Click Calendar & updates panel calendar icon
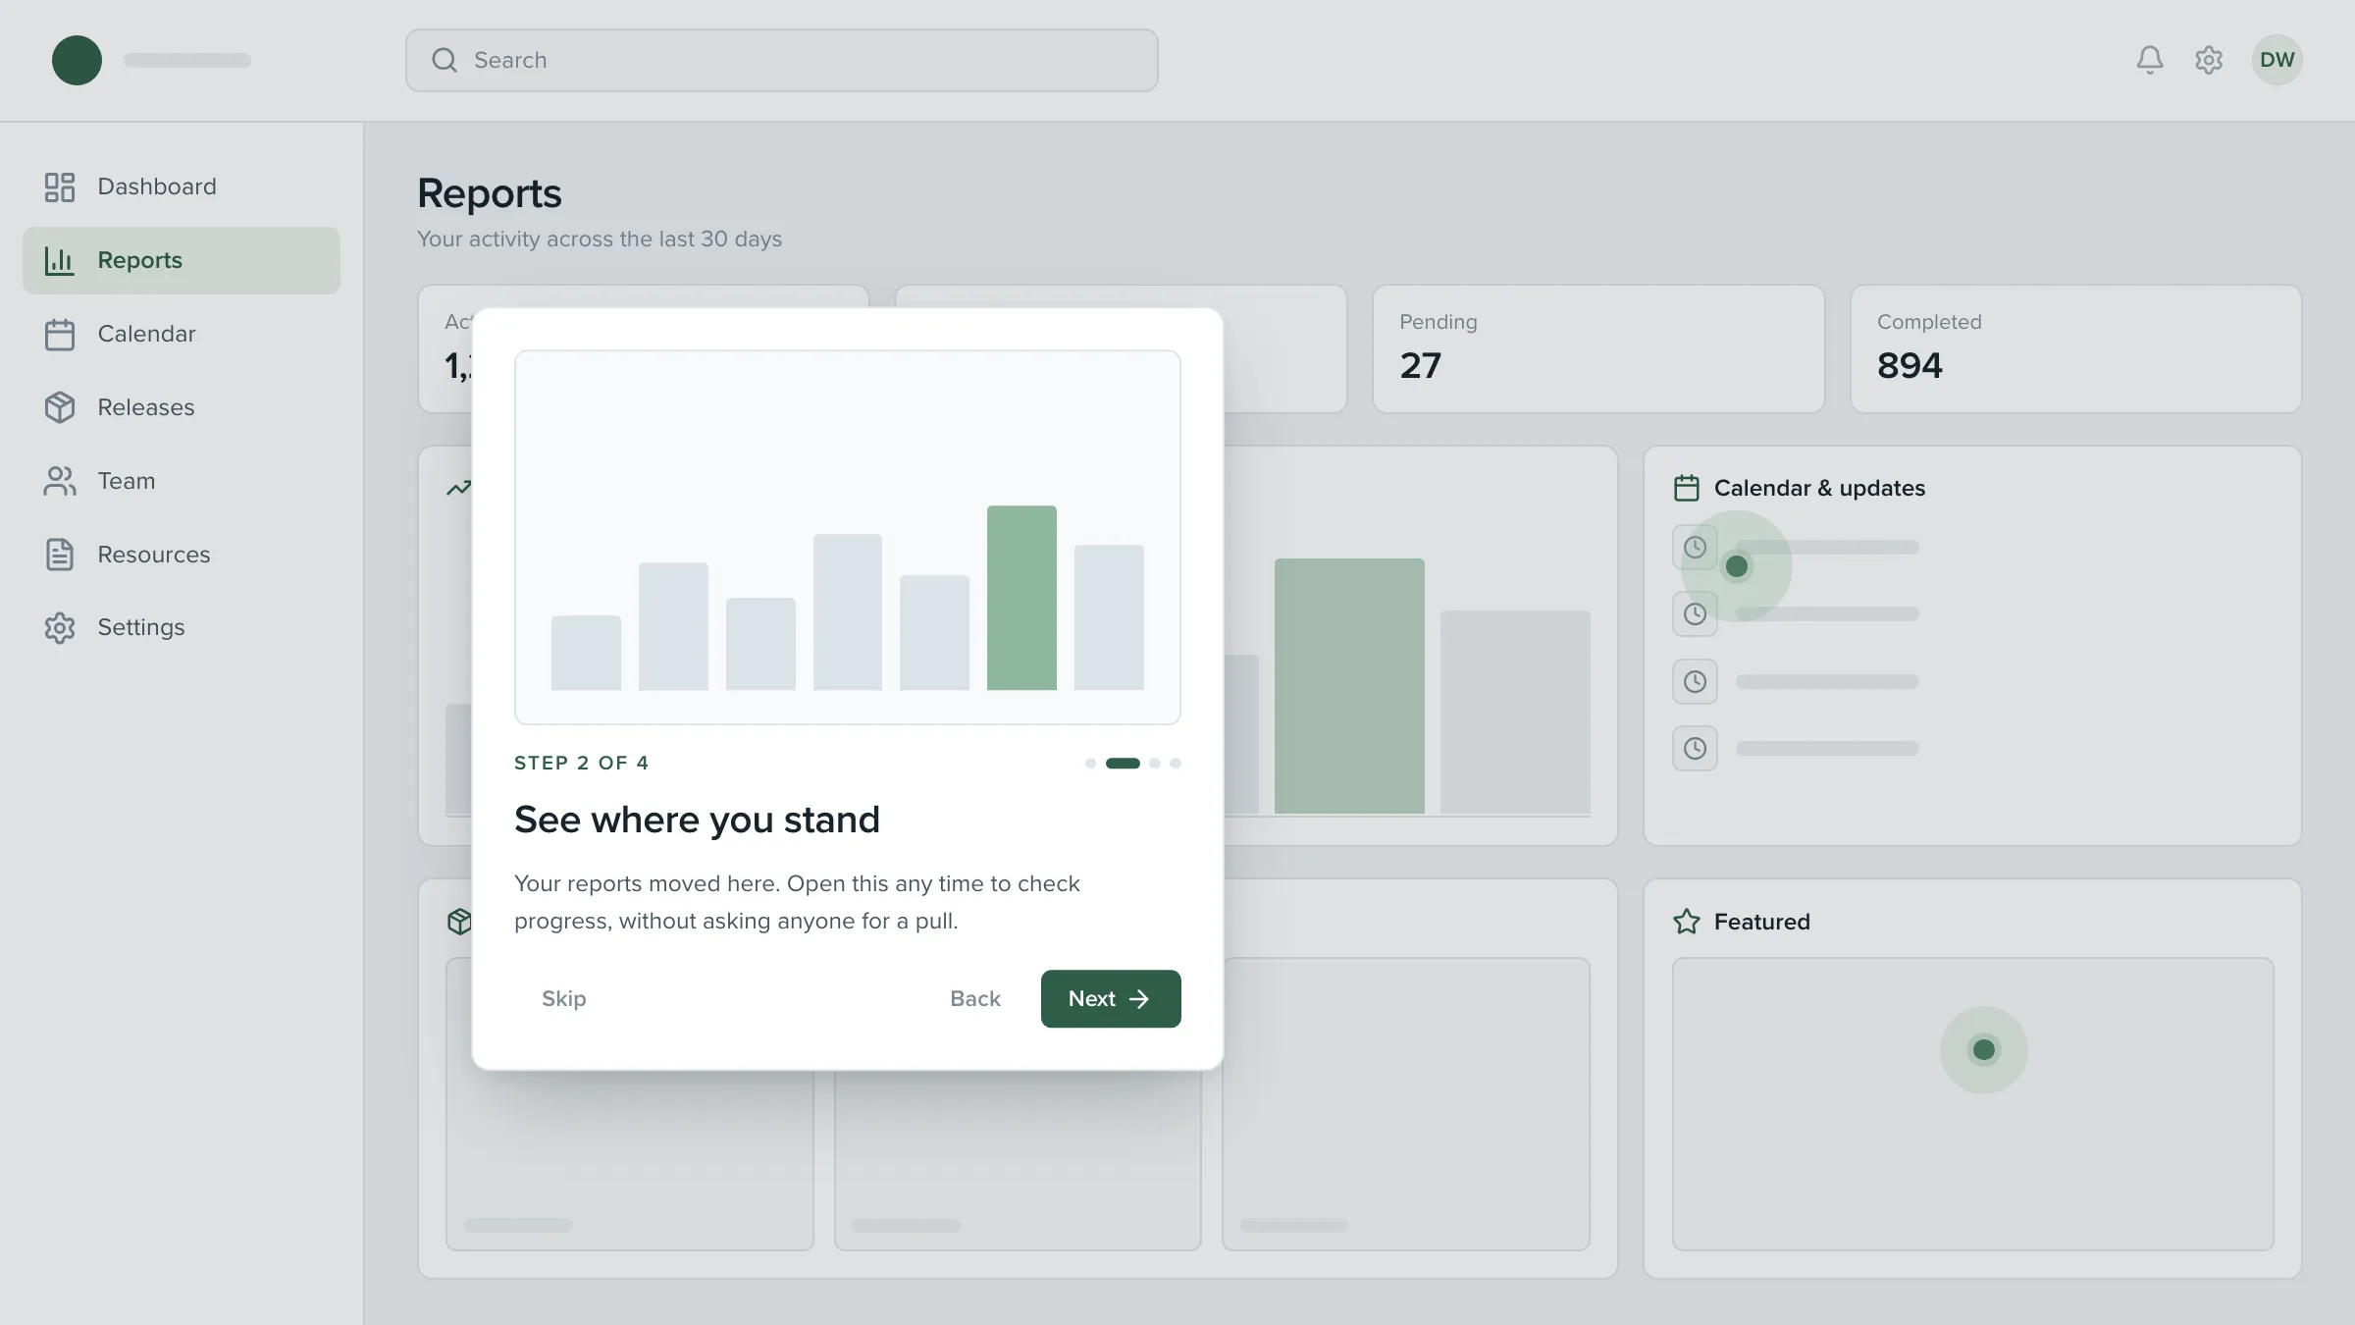Image resolution: width=2355 pixels, height=1325 pixels. 1687,488
